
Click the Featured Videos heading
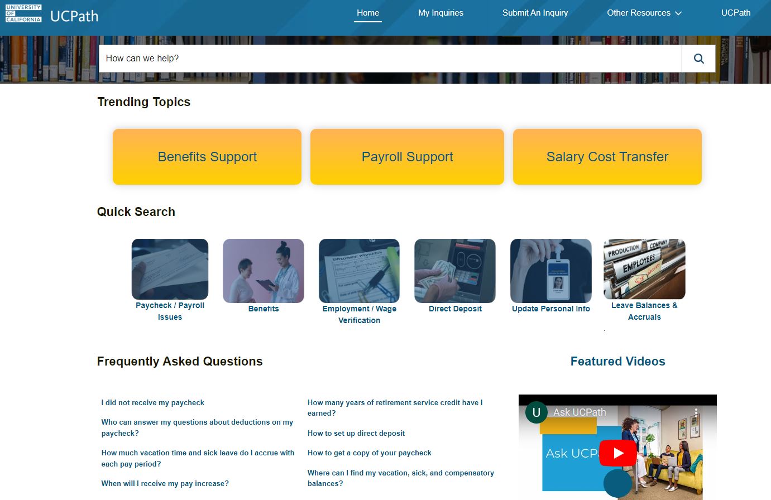617,361
